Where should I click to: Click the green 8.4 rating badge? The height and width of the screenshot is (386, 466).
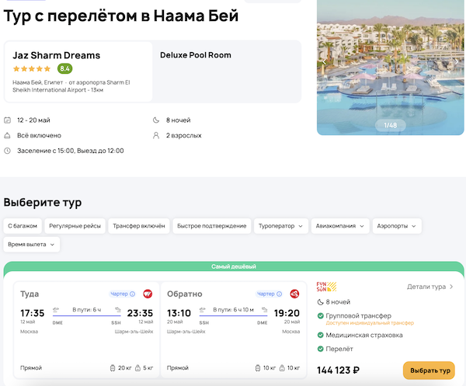64,68
